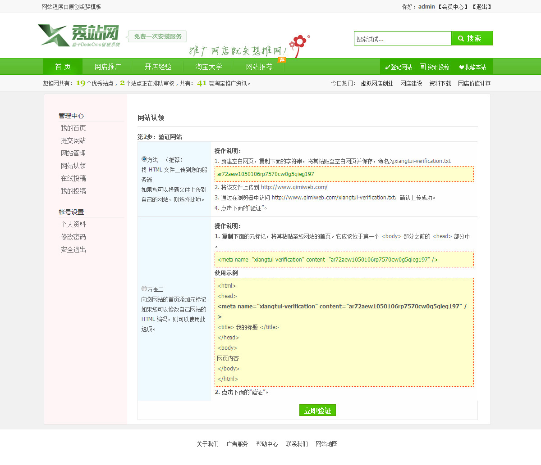541x465 pixels.
Task: Open 修改密码 in the sidebar
Action: point(73,237)
